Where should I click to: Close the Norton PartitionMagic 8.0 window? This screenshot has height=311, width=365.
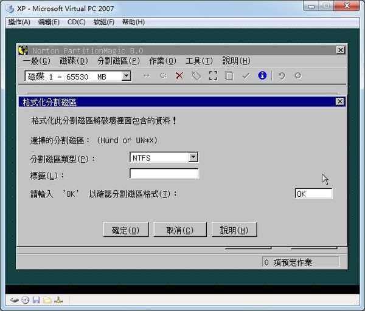340,50
